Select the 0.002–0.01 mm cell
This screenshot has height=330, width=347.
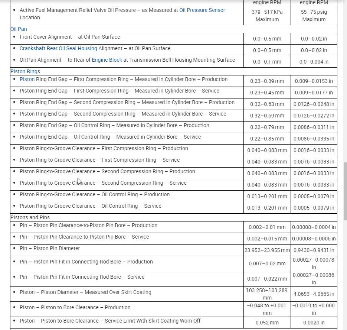click(x=267, y=227)
